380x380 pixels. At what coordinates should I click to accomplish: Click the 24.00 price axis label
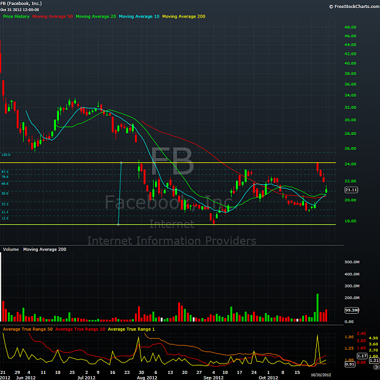tap(350, 164)
